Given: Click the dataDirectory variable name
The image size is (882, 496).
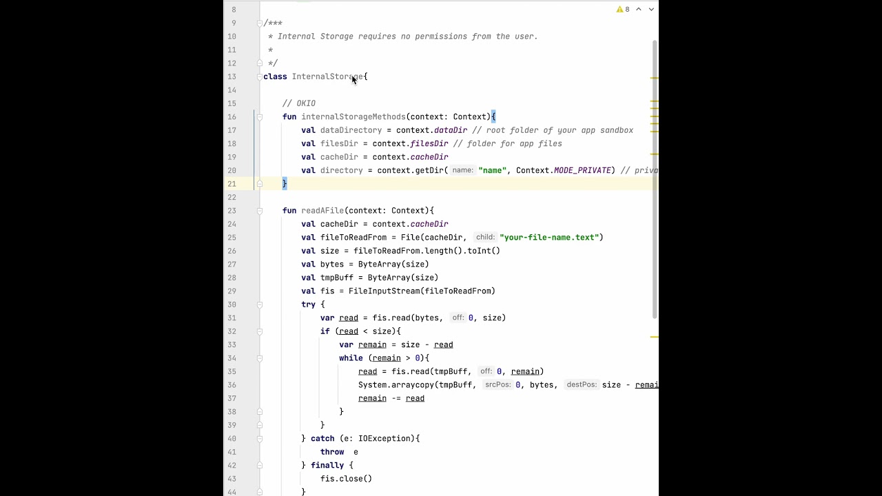Looking at the screenshot, I should pos(351,130).
